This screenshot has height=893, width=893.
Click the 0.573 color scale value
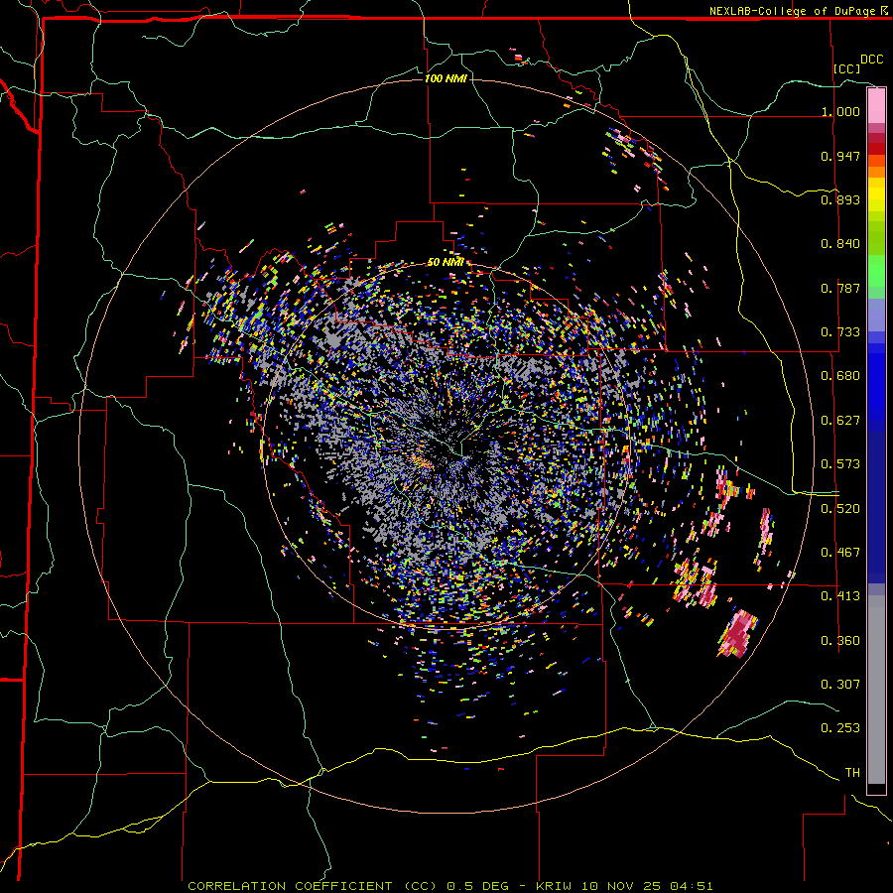coord(840,464)
